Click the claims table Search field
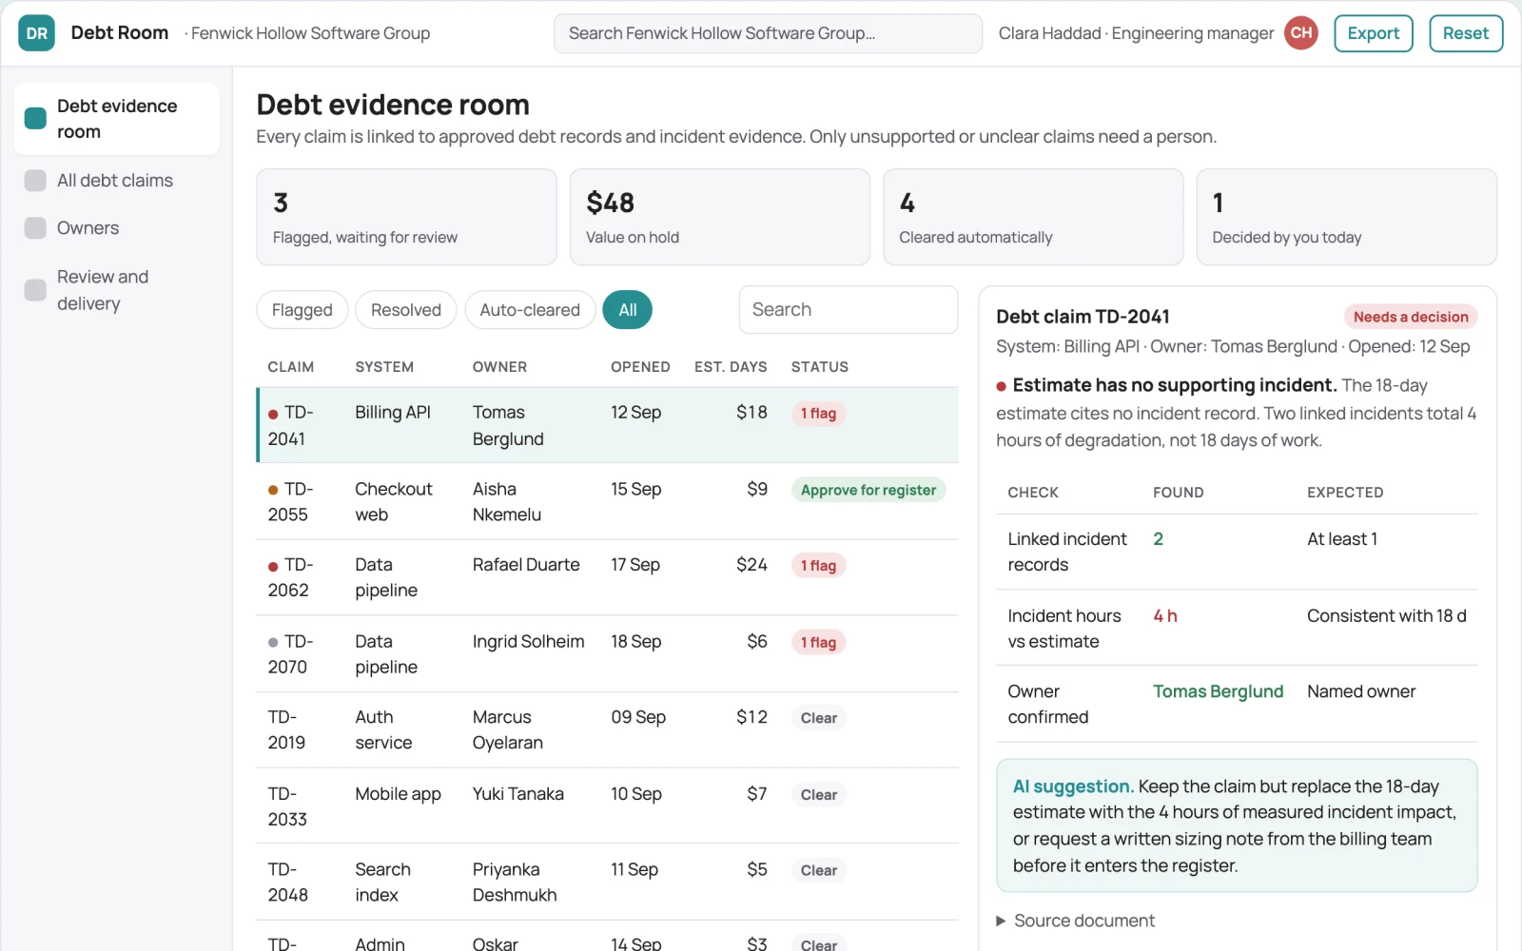This screenshot has height=951, width=1522. (x=849, y=310)
